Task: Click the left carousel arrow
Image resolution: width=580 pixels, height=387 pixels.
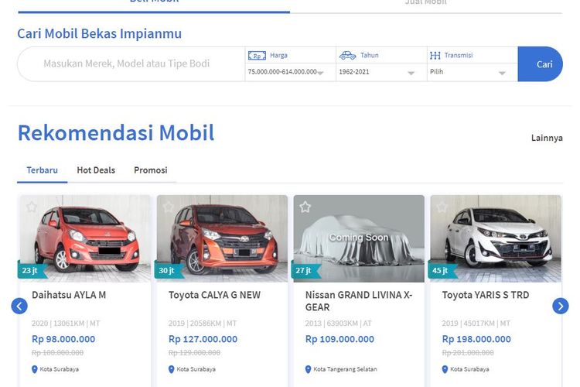Action: tap(19, 307)
